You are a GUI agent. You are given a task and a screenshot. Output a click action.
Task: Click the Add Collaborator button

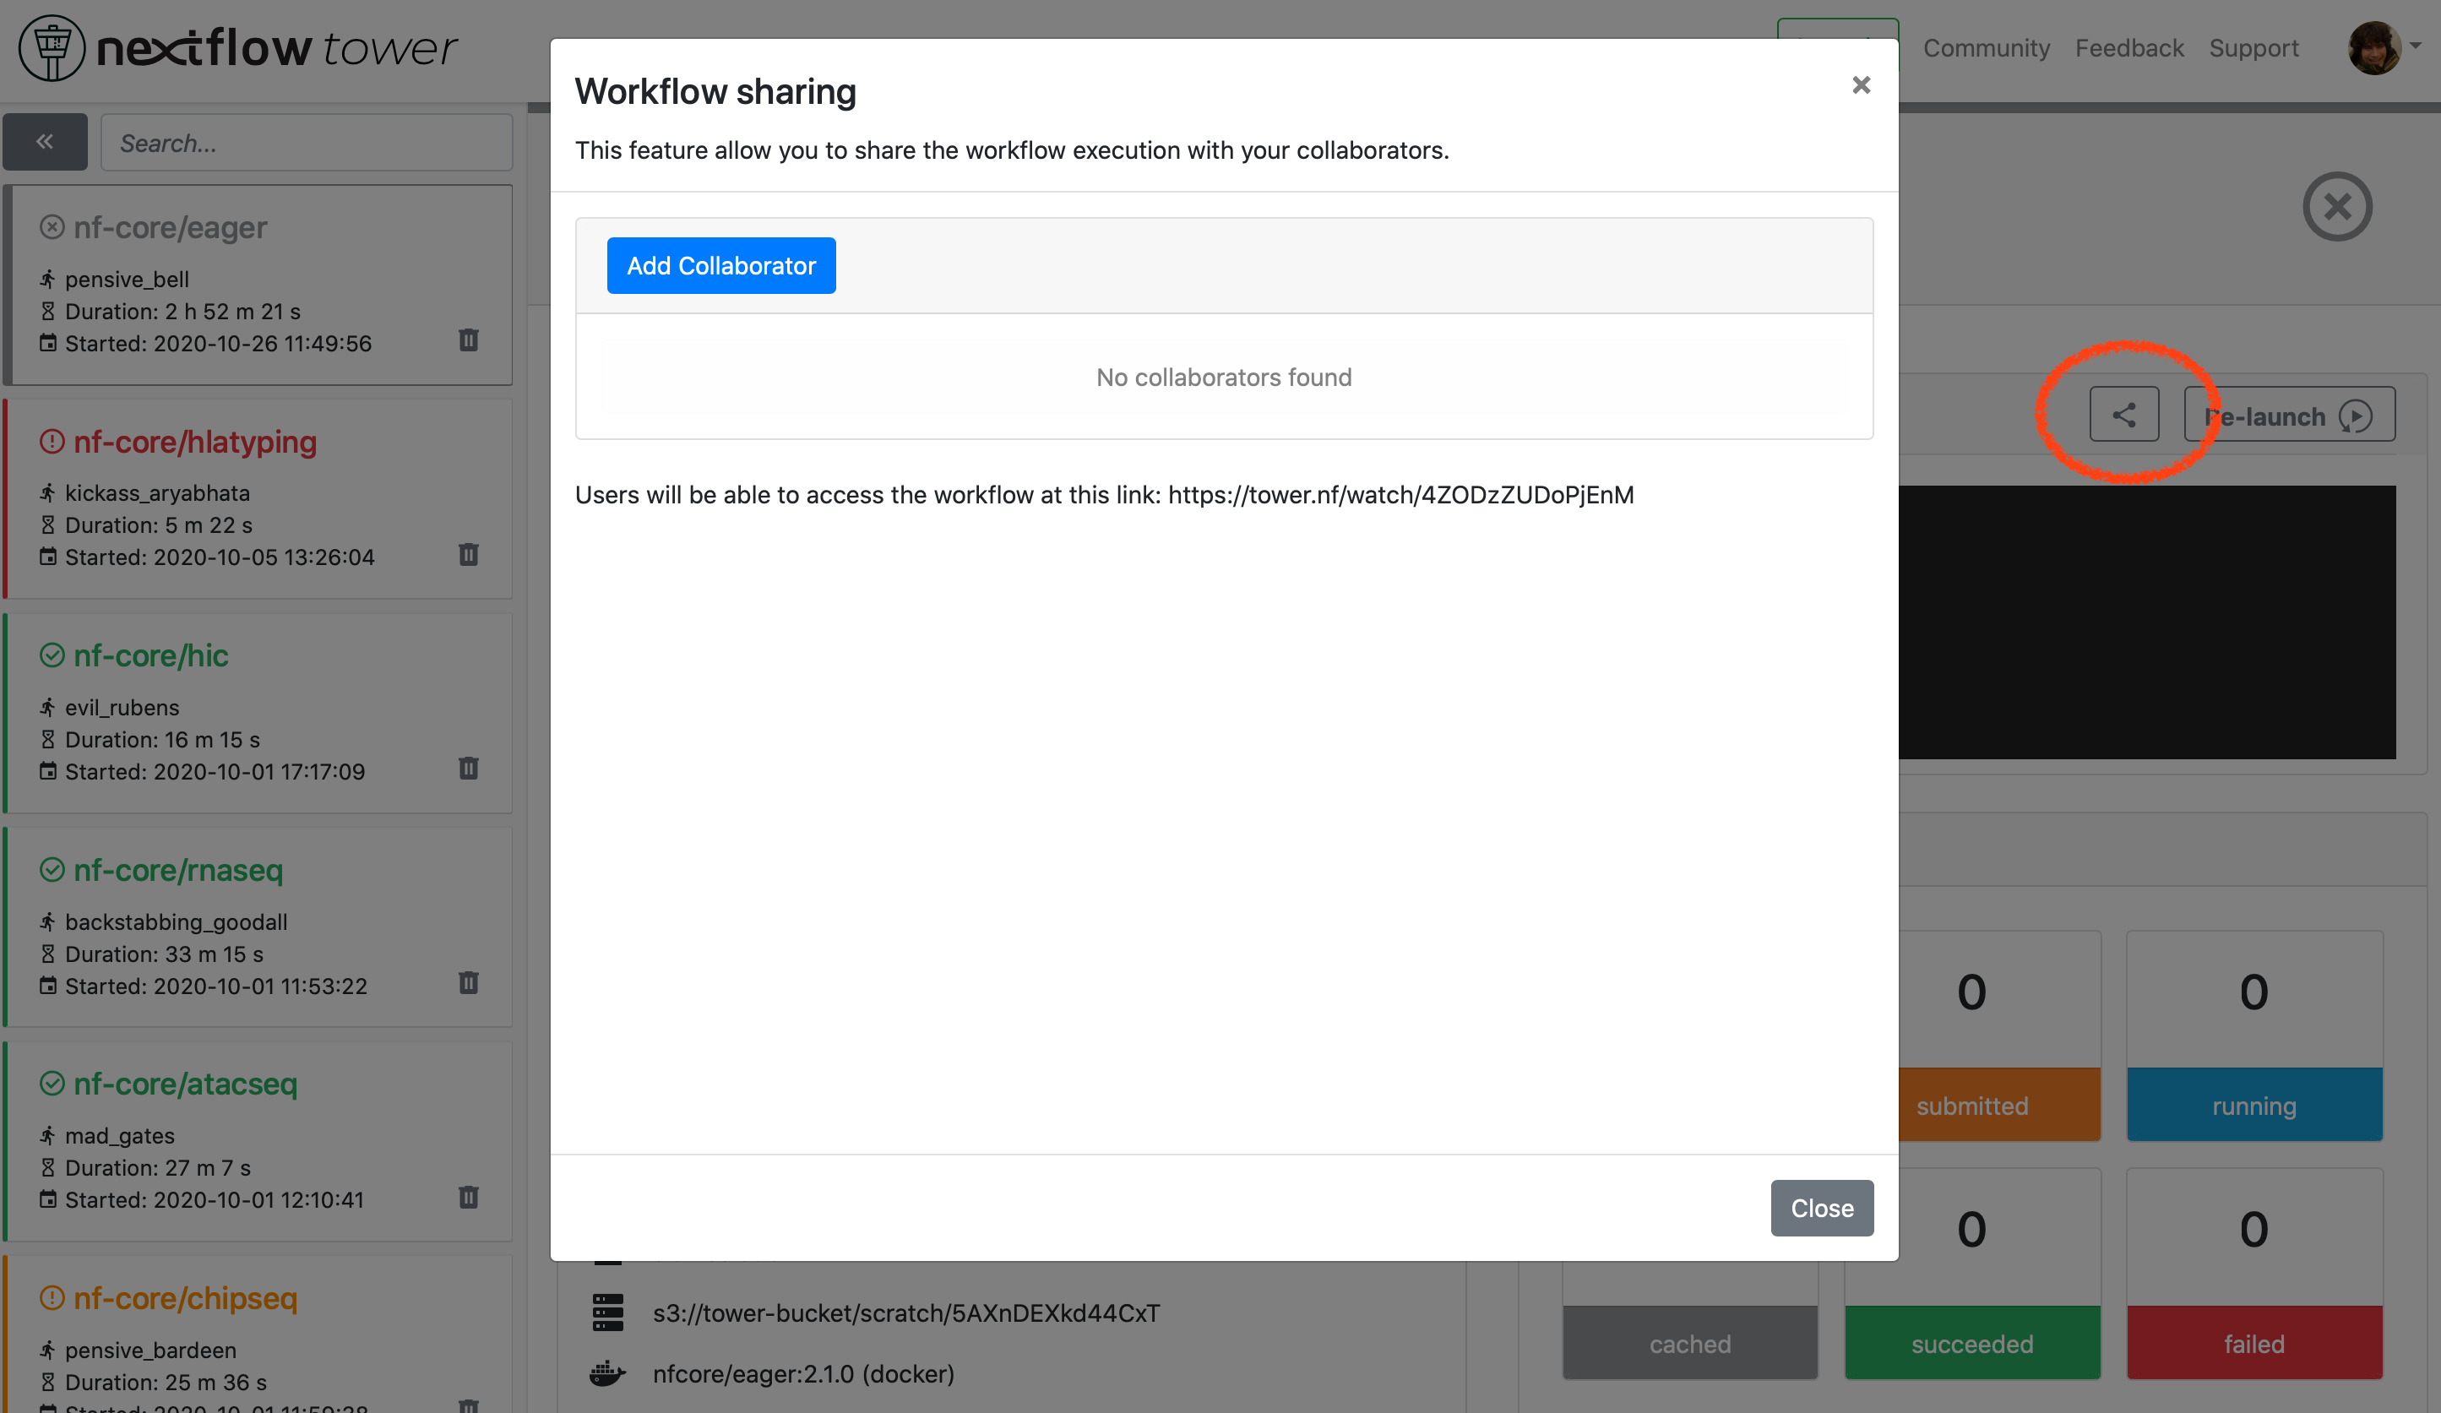720,265
